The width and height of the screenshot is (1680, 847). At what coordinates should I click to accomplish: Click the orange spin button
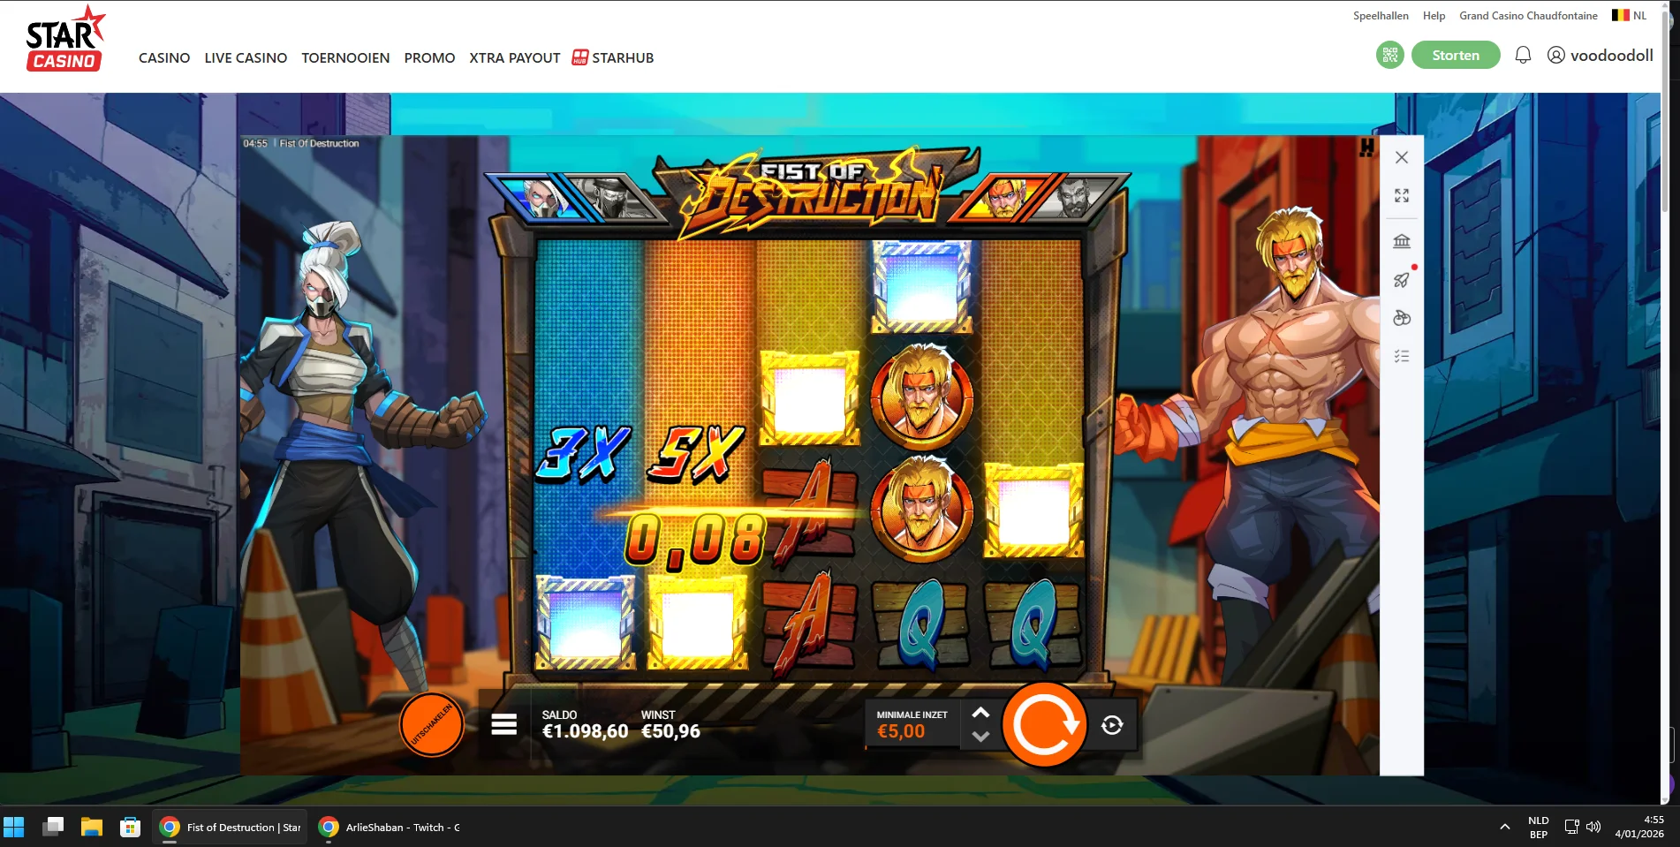click(1044, 724)
